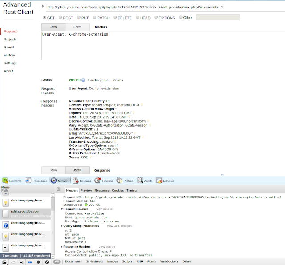285x265 pixels.
Task: Select the GET method radio button
Action: point(45,17)
